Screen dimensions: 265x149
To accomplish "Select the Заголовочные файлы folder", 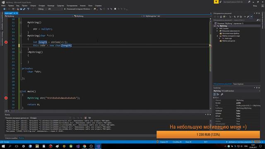I will [229, 34].
